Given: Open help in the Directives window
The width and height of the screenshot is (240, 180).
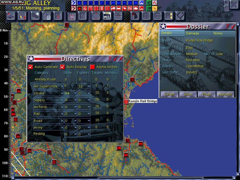Looking at the screenshot, I should [110, 59].
